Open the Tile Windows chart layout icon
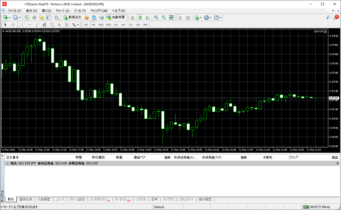 tap(171, 17)
